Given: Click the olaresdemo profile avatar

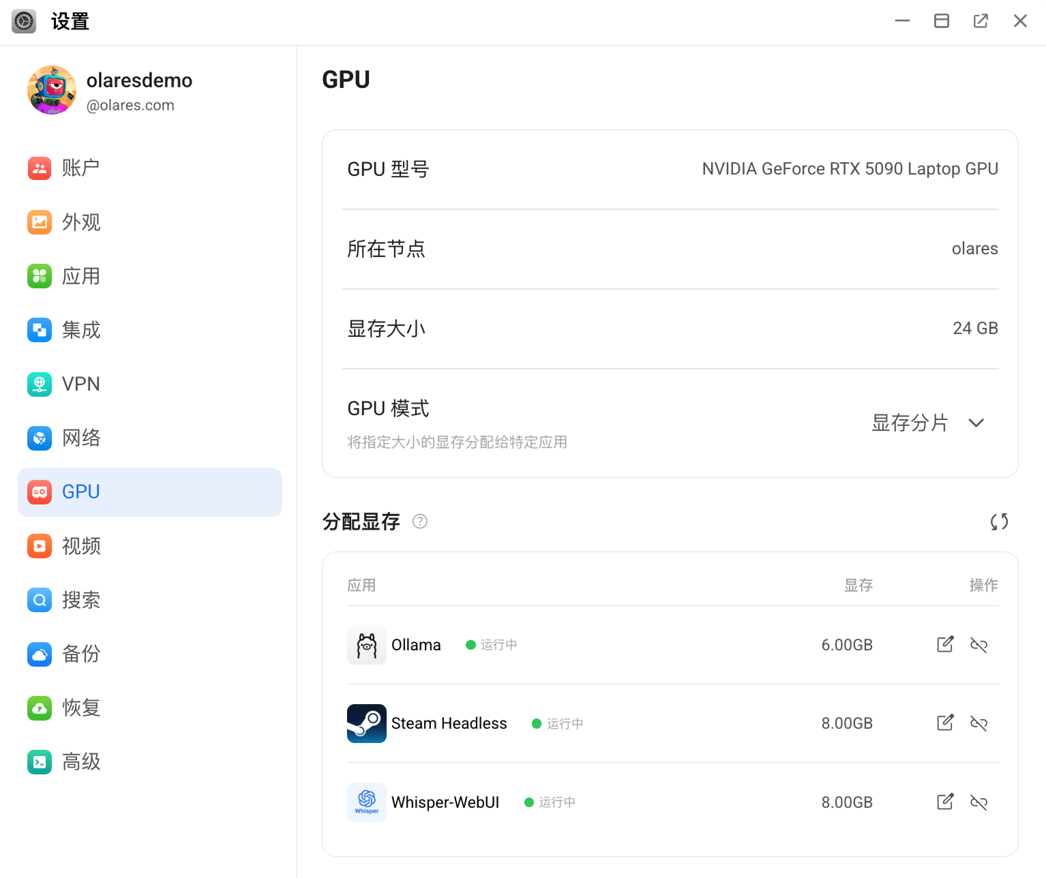Looking at the screenshot, I should click(52, 90).
